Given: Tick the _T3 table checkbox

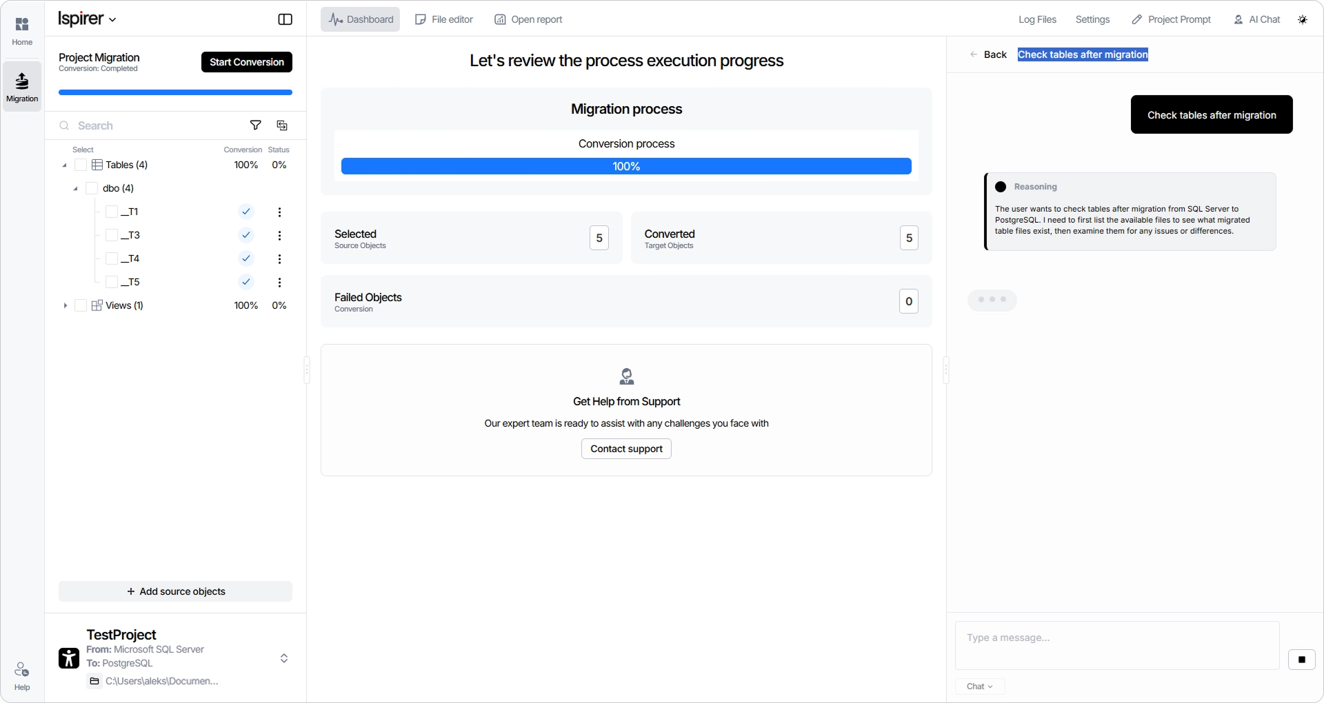Looking at the screenshot, I should point(112,235).
